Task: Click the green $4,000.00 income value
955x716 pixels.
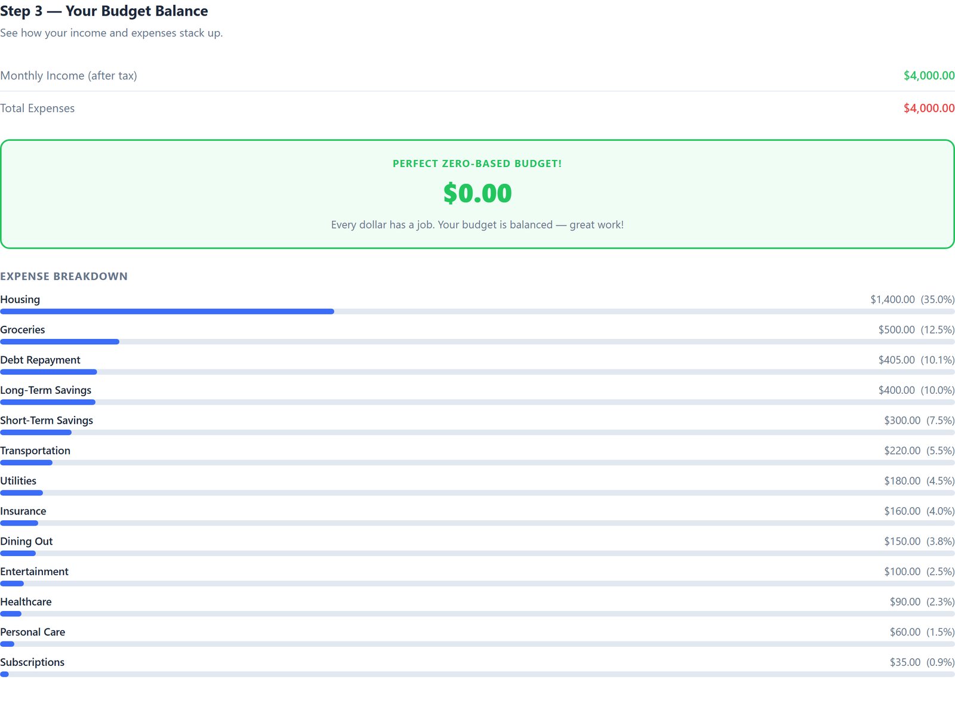Action: [x=929, y=76]
